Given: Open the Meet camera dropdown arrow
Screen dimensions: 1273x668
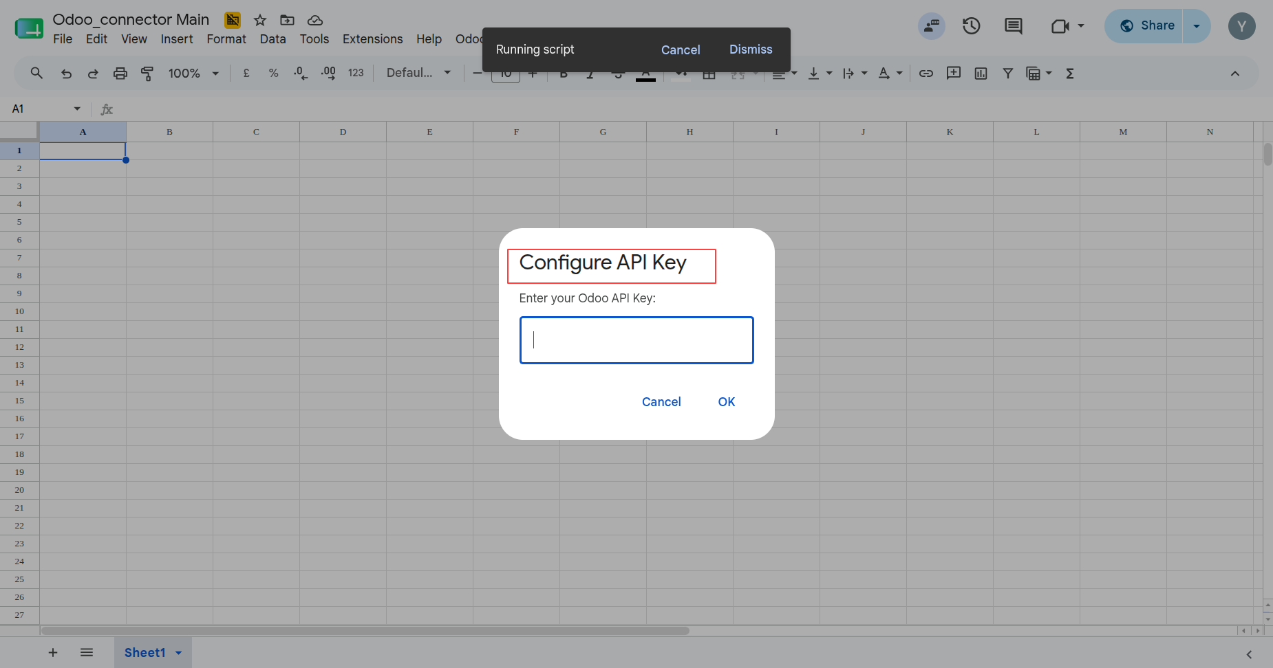Looking at the screenshot, I should tap(1081, 26).
